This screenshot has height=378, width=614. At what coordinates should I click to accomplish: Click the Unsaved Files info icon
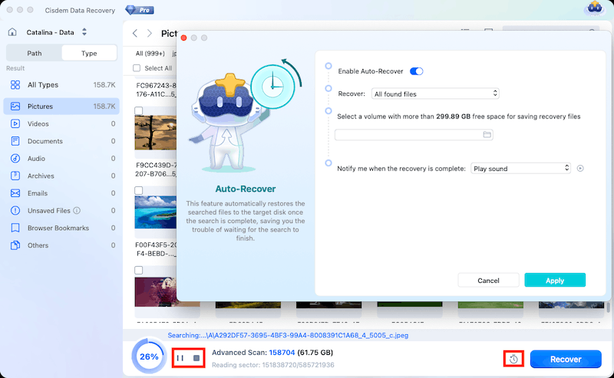click(78, 211)
